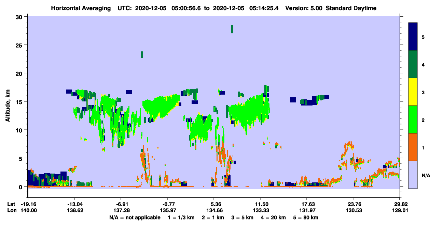Click the dark blue level 5 colorbar segment
This screenshot has width=444, height=227.
[413, 36]
